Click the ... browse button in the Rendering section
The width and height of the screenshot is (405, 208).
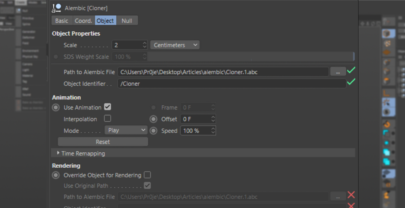[x=338, y=196]
